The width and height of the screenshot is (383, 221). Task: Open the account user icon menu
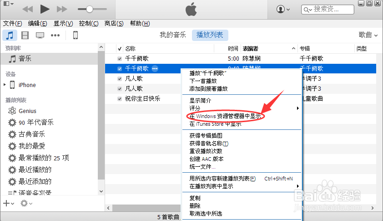click(x=283, y=9)
